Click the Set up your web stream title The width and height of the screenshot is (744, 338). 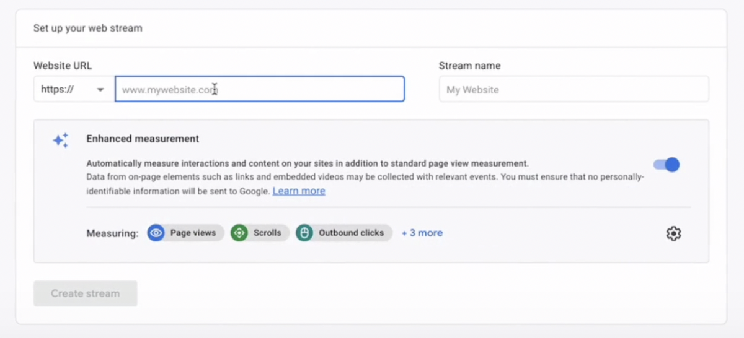(88, 28)
